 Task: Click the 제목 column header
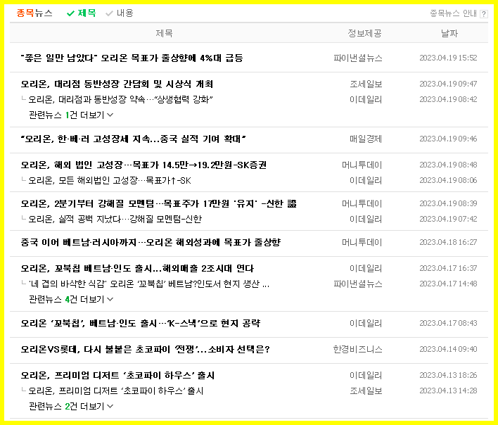coord(164,33)
